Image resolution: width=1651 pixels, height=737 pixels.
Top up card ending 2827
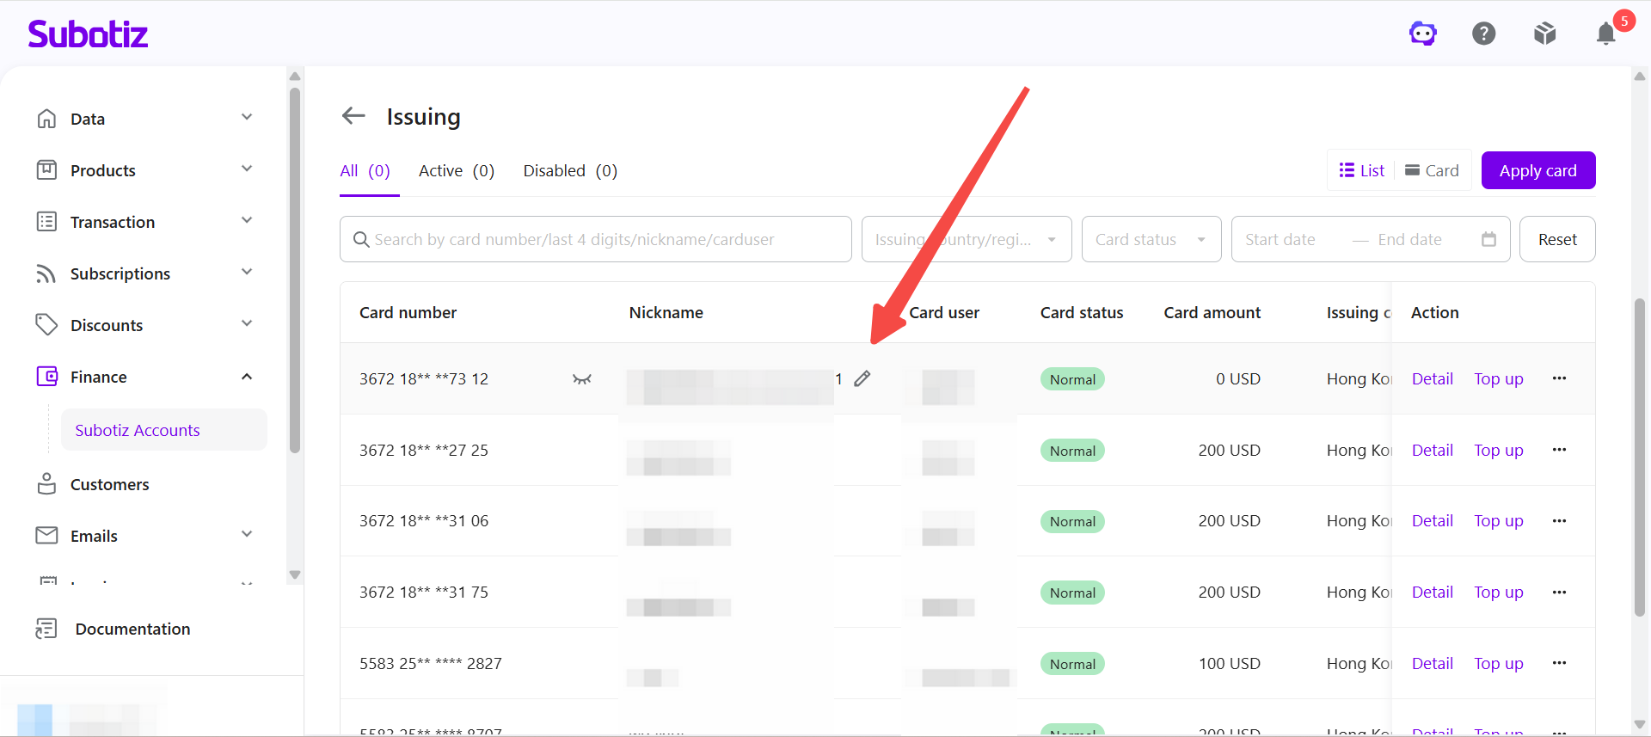1499,663
